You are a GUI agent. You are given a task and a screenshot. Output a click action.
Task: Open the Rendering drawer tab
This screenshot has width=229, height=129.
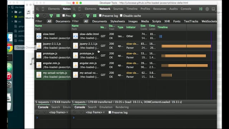coord(122,107)
